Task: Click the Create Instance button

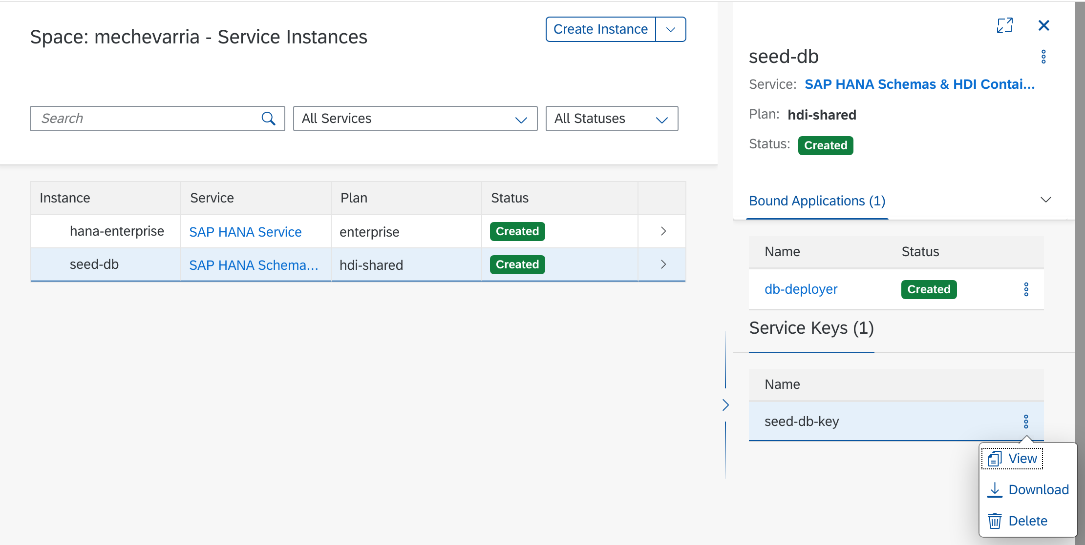Action: click(x=600, y=29)
